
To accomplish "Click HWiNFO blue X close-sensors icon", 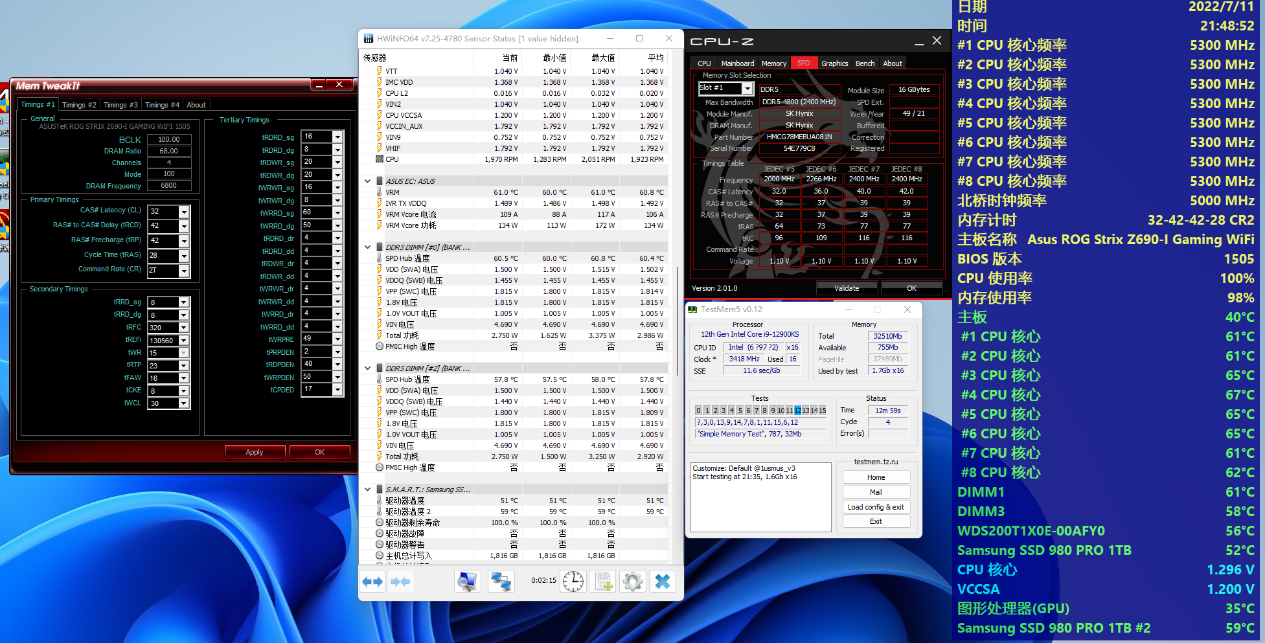I will click(x=663, y=581).
